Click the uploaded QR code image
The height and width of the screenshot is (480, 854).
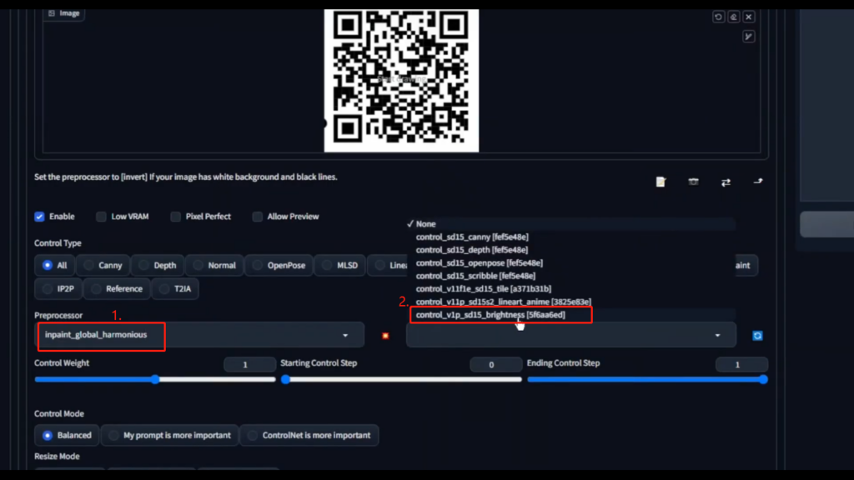click(401, 81)
